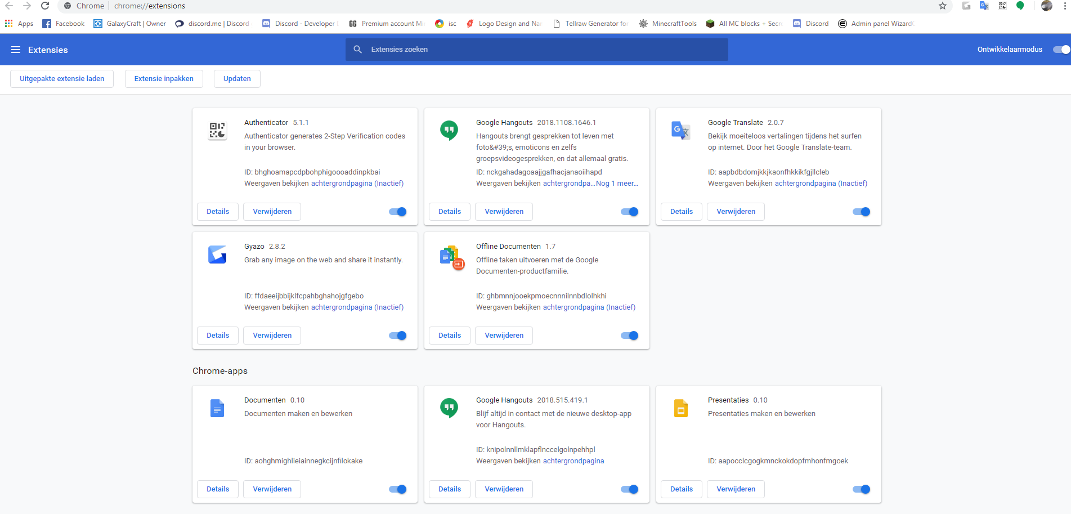Screen dimensions: 1071x514
Task: Open Details for Presentaties
Action: coord(682,489)
